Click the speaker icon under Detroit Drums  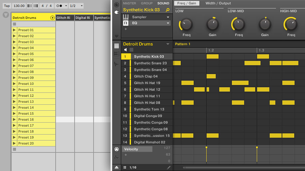pyautogui.click(x=126, y=50)
